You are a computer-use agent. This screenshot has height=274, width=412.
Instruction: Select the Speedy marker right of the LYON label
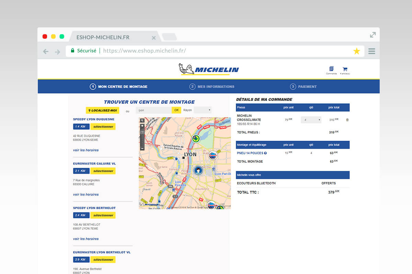(213, 155)
